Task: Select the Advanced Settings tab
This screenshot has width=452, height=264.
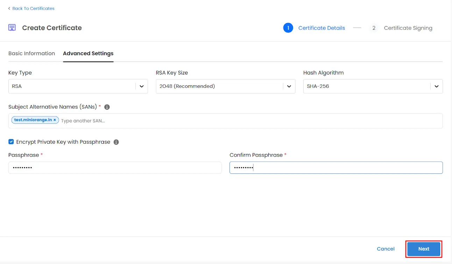Action: point(88,53)
